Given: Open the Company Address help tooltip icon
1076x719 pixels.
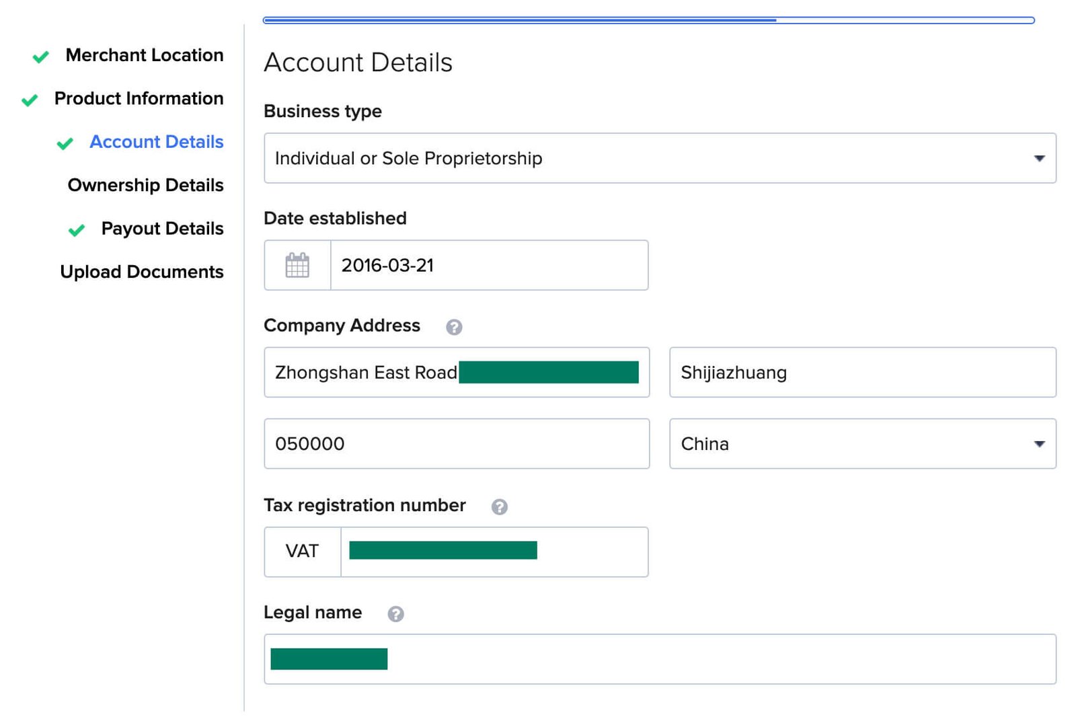Looking at the screenshot, I should click(455, 327).
